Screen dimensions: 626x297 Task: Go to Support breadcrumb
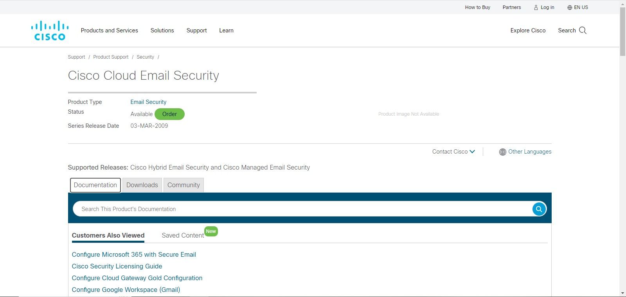click(x=76, y=57)
